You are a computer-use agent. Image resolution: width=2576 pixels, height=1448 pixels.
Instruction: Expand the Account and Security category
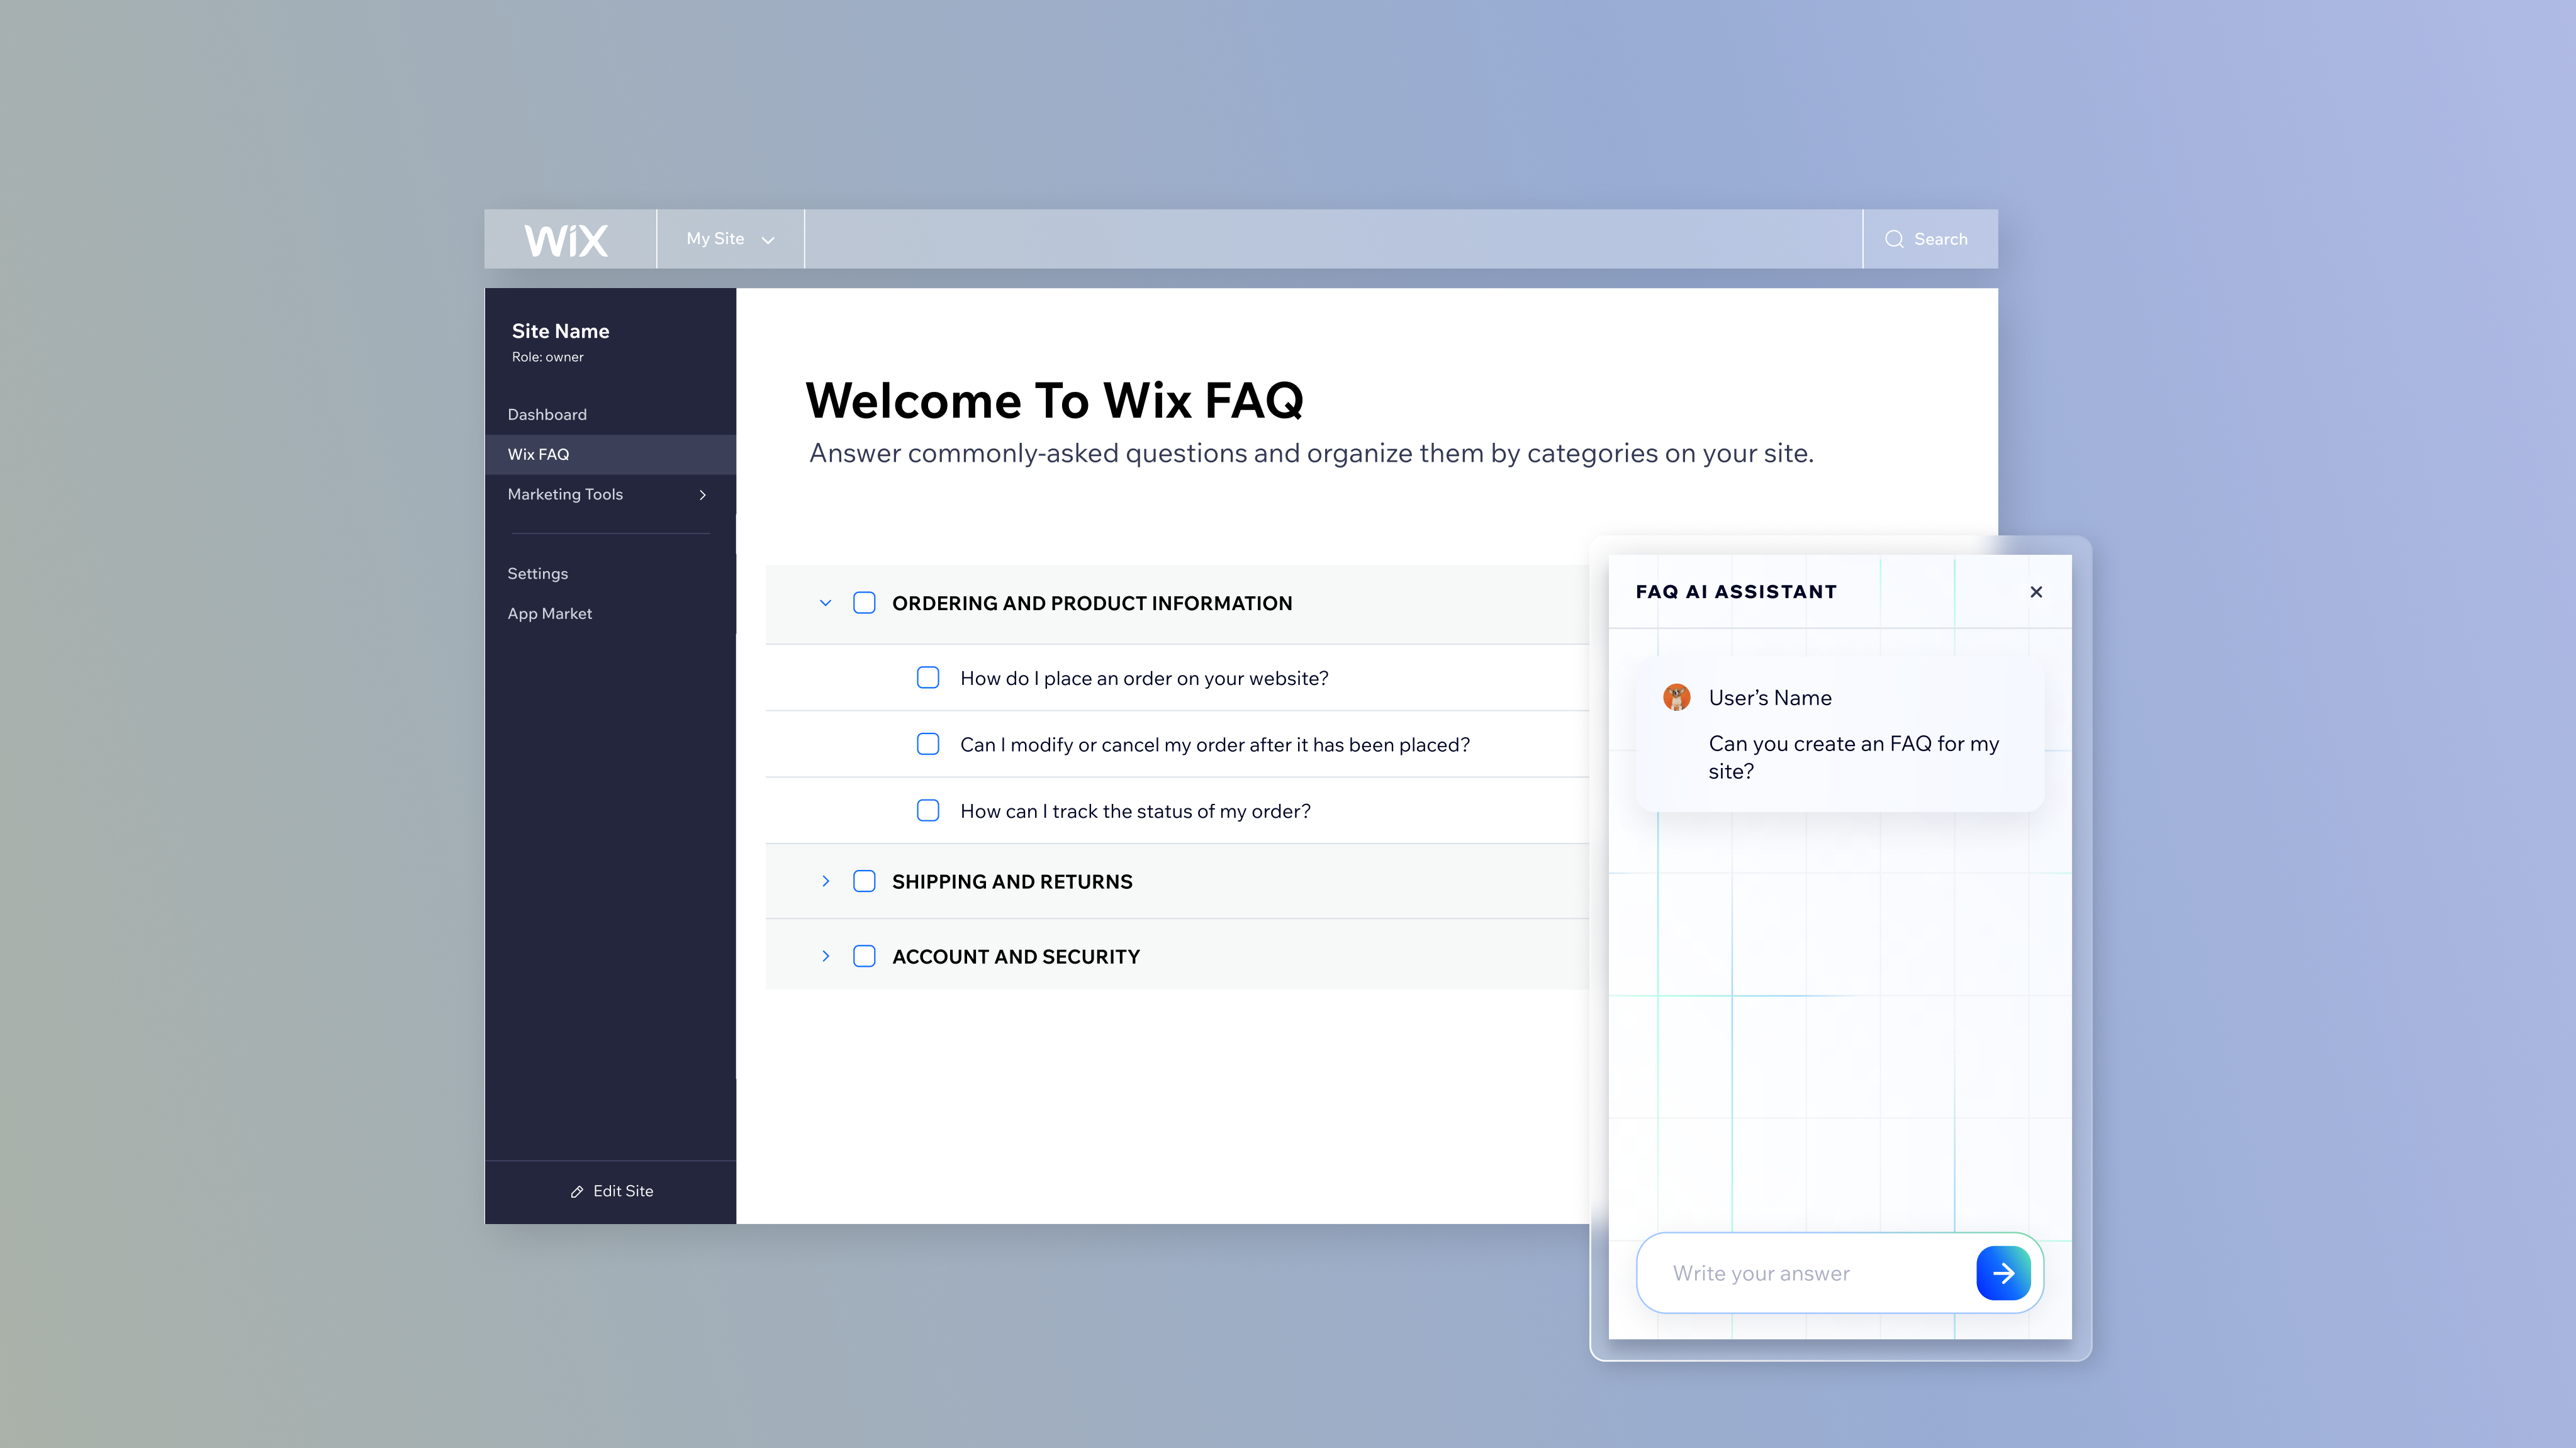[825, 956]
